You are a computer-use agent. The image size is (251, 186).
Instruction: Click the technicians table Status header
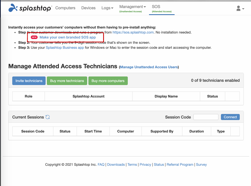tap(212, 96)
